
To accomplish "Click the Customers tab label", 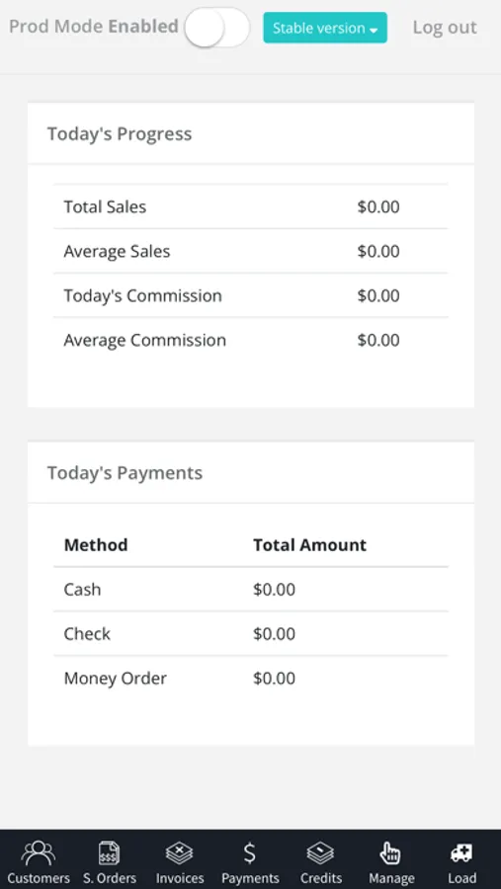I will (39, 878).
